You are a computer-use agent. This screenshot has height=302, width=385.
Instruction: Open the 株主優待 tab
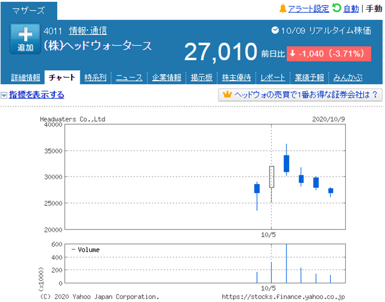(x=236, y=77)
